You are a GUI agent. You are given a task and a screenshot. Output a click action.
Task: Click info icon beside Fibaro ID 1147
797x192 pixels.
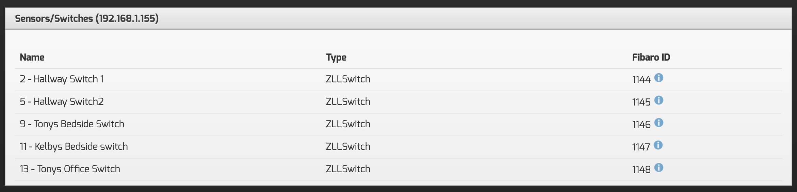coord(658,145)
